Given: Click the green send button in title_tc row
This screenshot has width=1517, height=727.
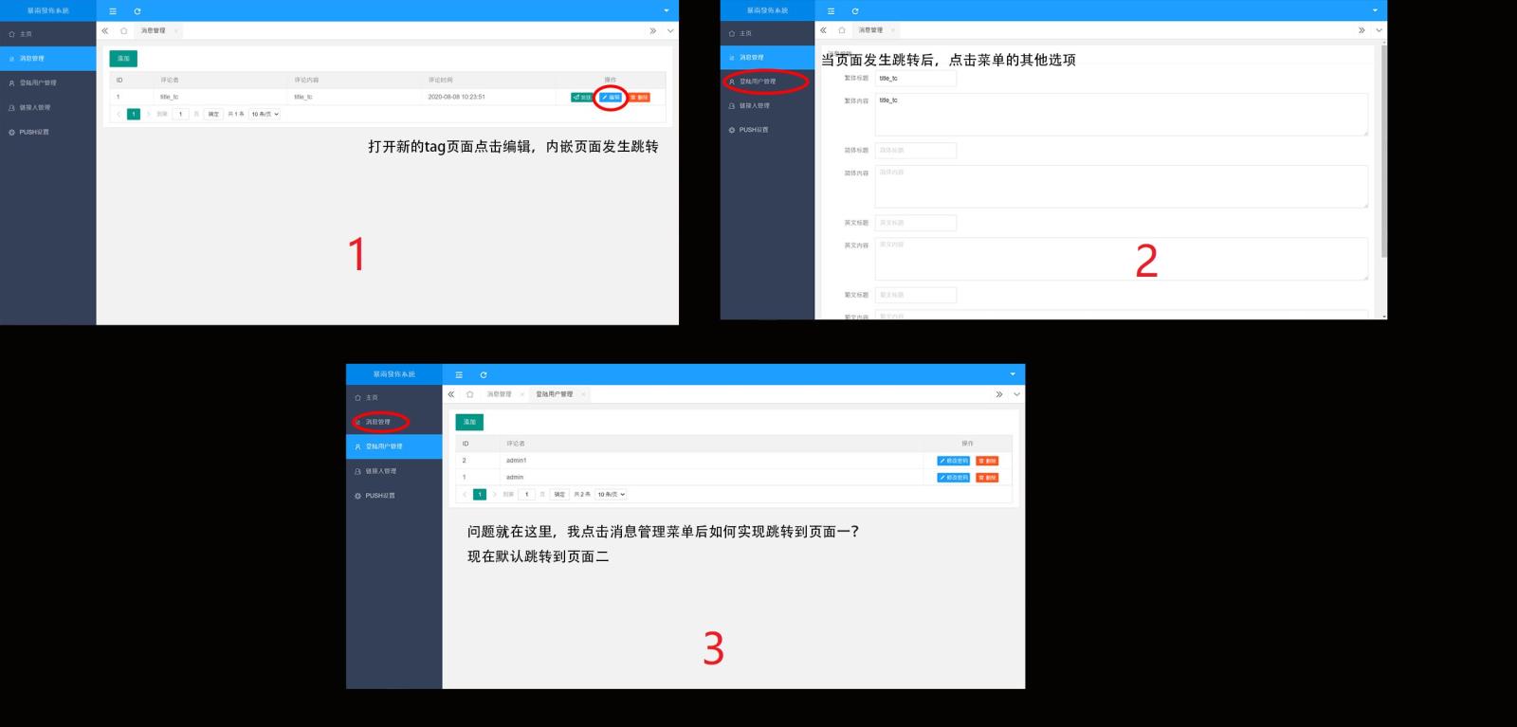Looking at the screenshot, I should tap(581, 97).
